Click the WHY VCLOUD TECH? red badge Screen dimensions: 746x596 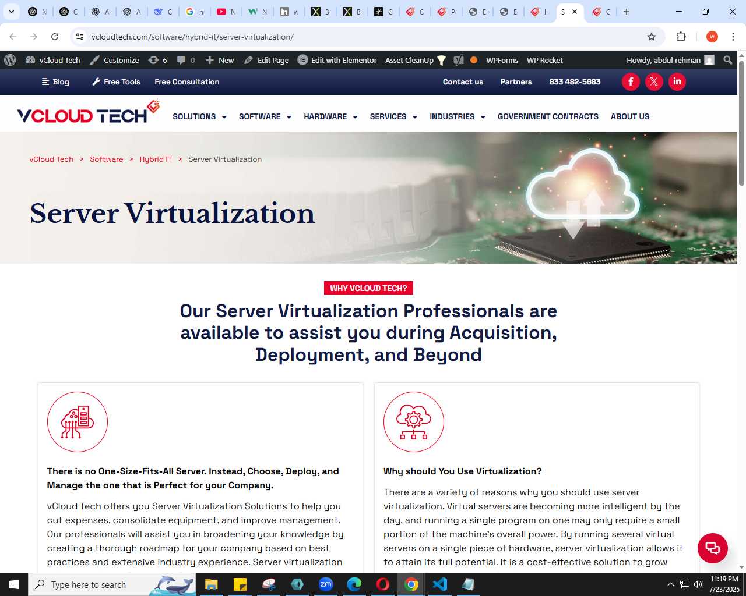tap(368, 288)
